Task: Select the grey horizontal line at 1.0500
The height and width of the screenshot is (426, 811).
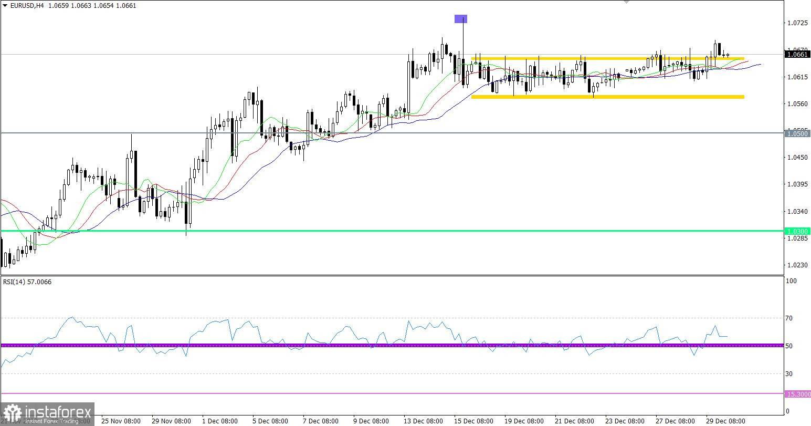Action: coord(392,133)
